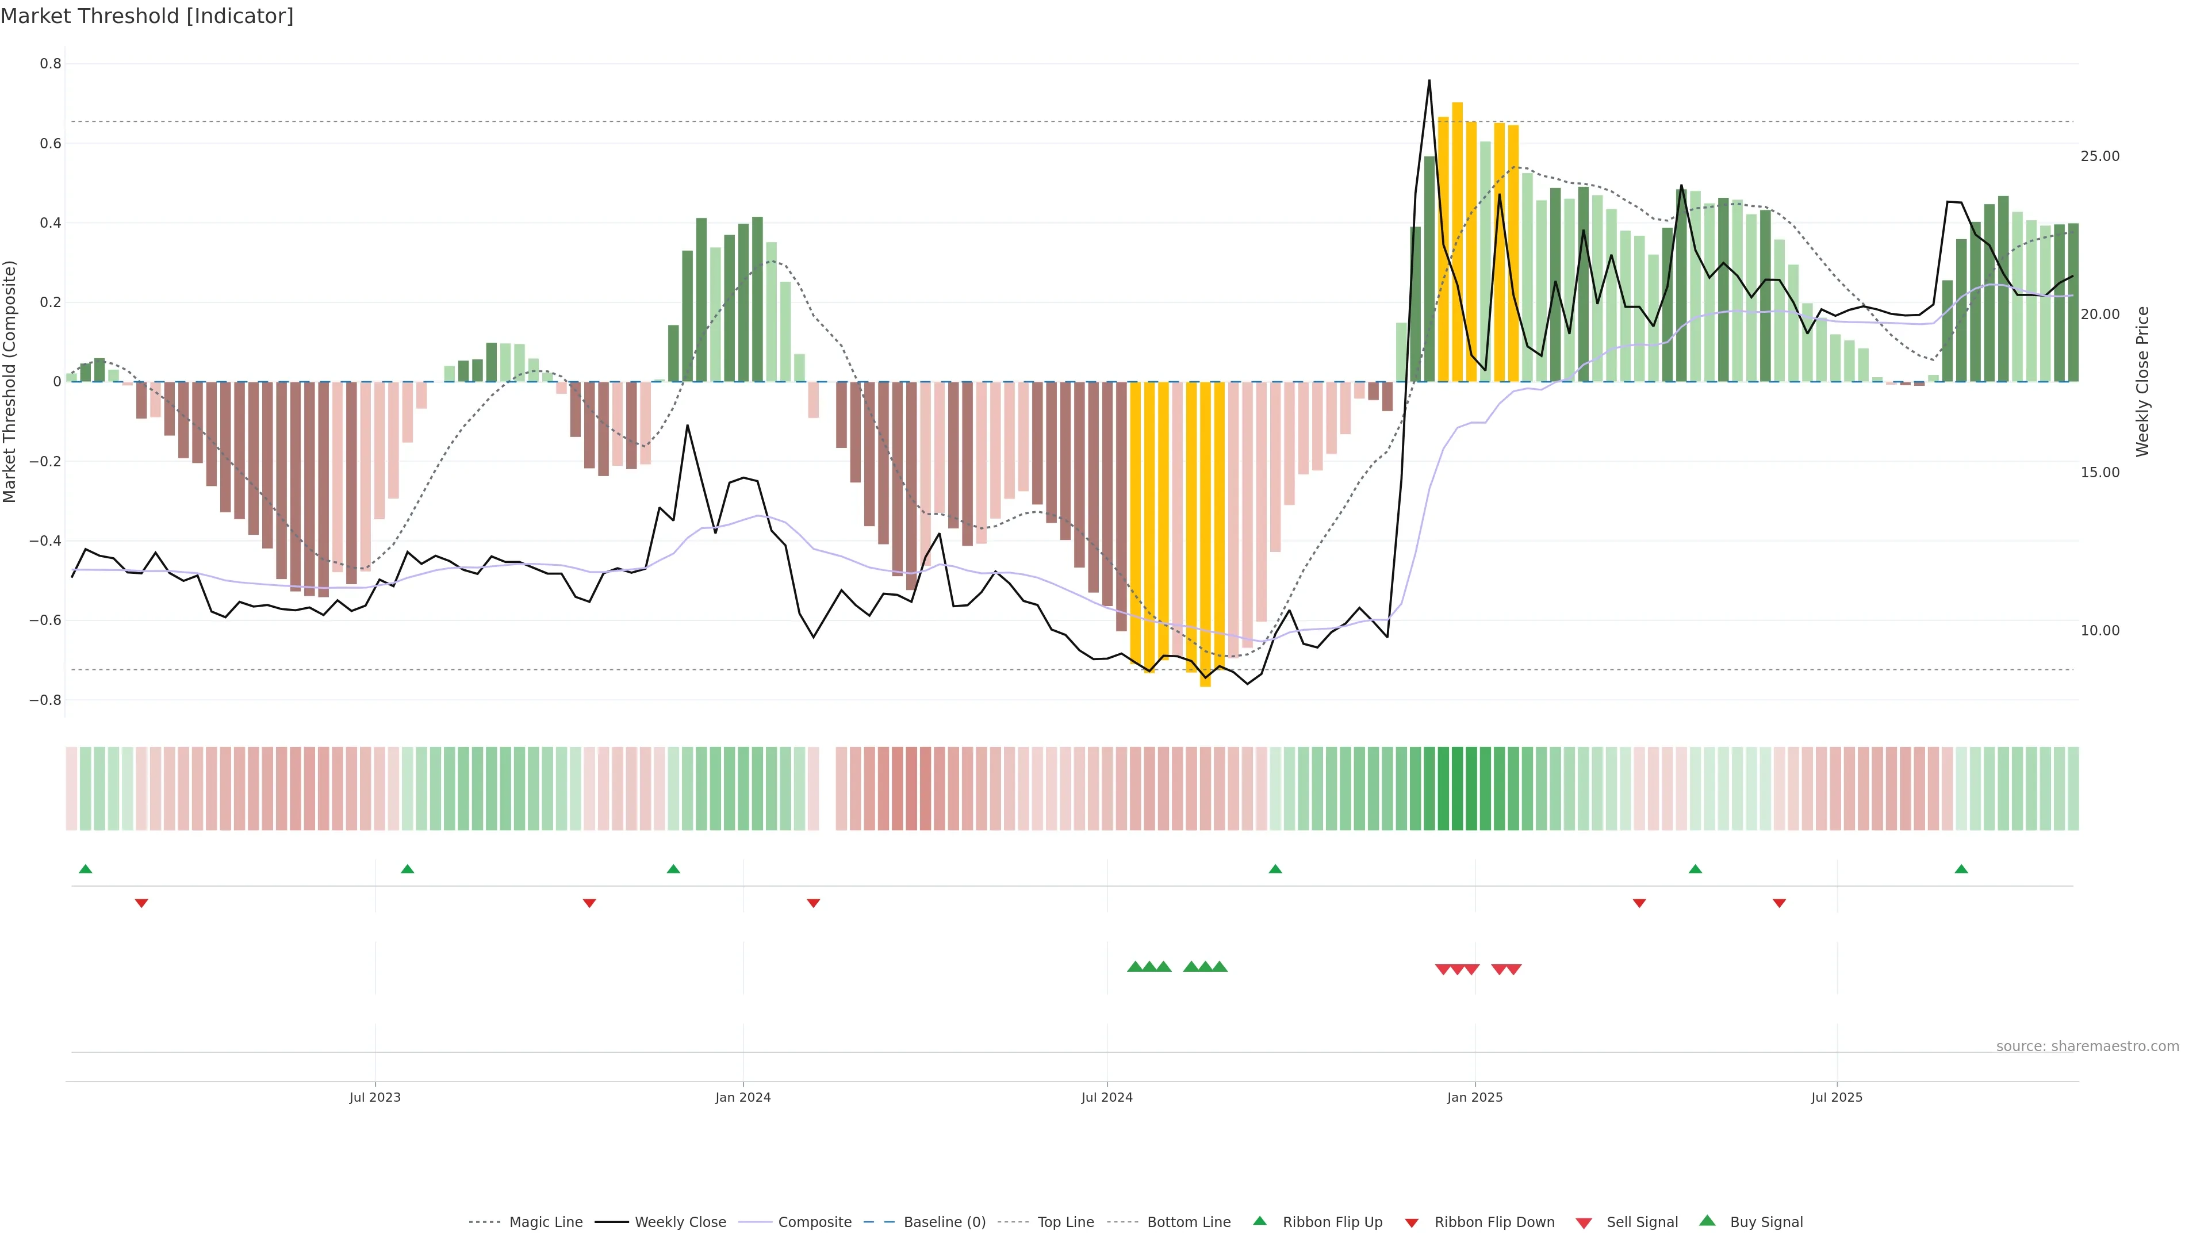Click the ribbon flip up marker after Jul 2023
The image size is (2208, 1242).
point(407,869)
